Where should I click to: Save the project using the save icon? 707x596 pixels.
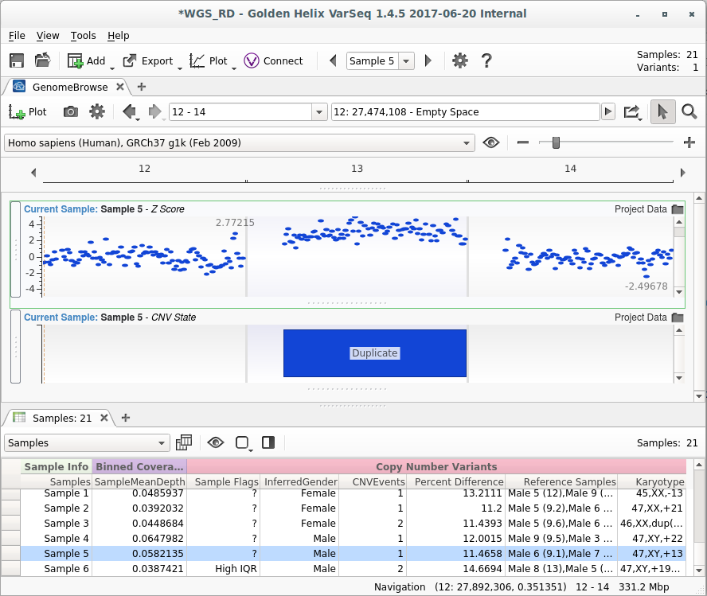click(x=16, y=60)
